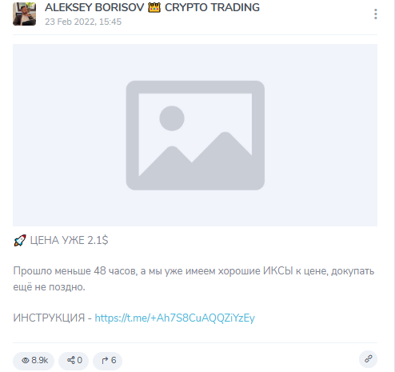
Task: Copy post link via chain icon
Action: coord(368,358)
